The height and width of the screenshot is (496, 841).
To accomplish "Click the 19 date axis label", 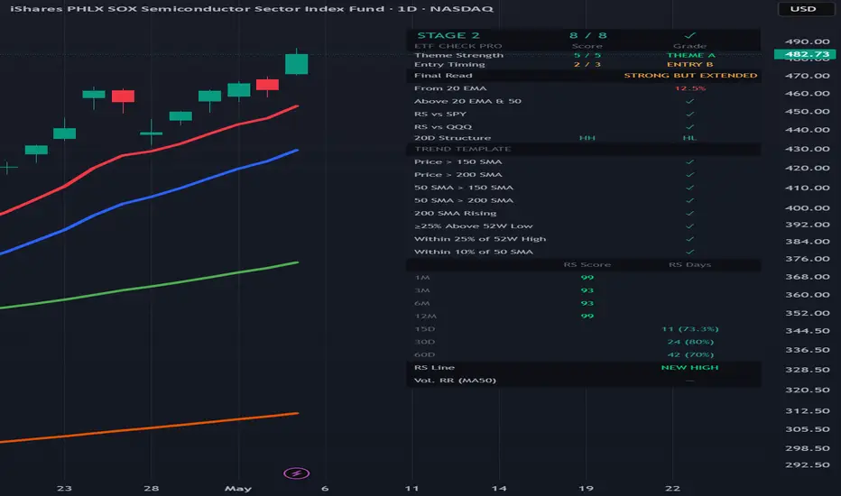I will coord(586,489).
